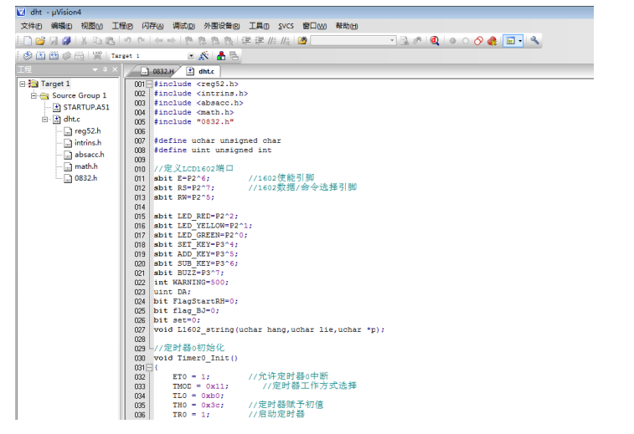Image resolution: width=634 pixels, height=434 pixels.
Task: Copy the selected text
Action: click(x=97, y=41)
